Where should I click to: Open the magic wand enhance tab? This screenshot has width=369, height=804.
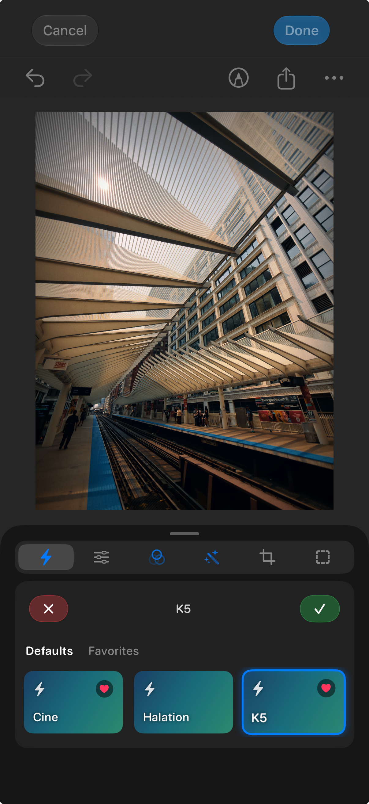pyautogui.click(x=212, y=557)
